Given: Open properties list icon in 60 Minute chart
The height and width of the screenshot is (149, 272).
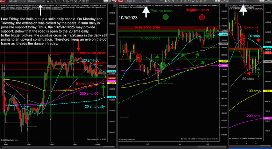Looking at the screenshot, I should (x=87, y=1).
